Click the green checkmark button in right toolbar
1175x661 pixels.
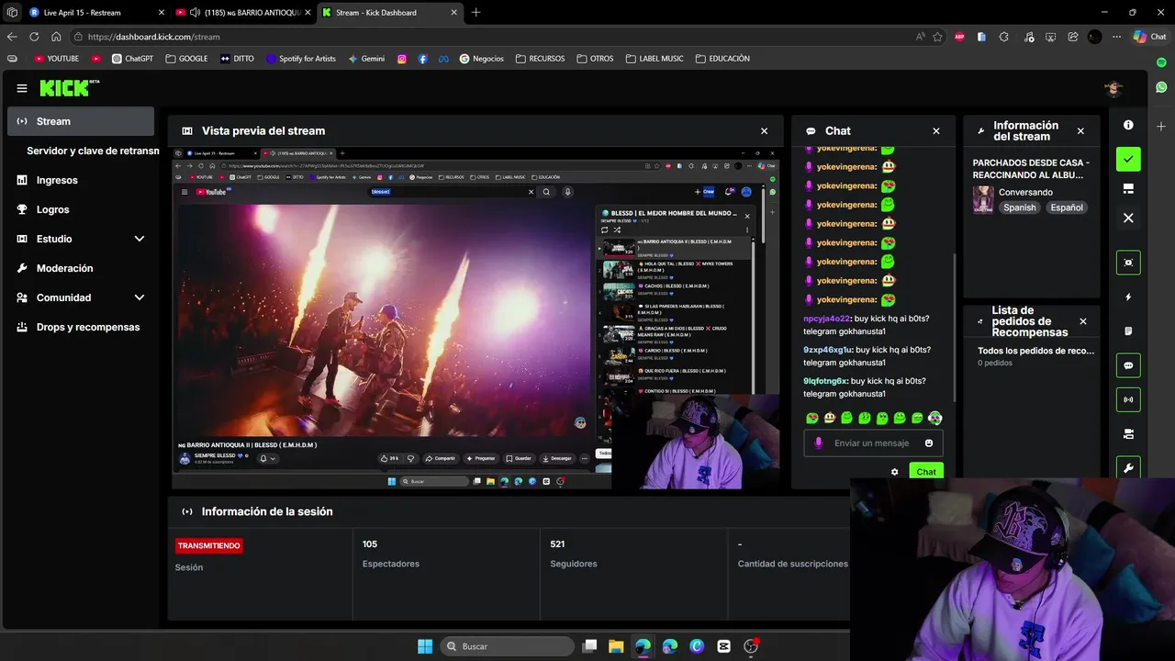point(1128,159)
